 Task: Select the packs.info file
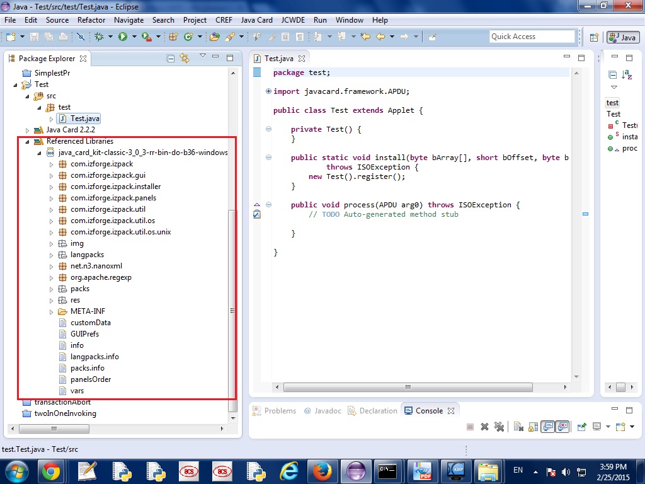pyautogui.click(x=87, y=368)
